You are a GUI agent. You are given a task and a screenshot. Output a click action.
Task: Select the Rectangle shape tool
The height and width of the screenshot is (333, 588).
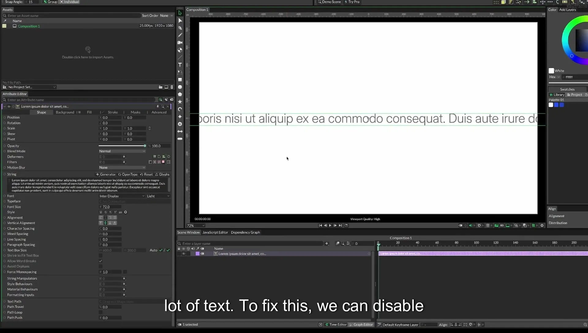tap(180, 80)
